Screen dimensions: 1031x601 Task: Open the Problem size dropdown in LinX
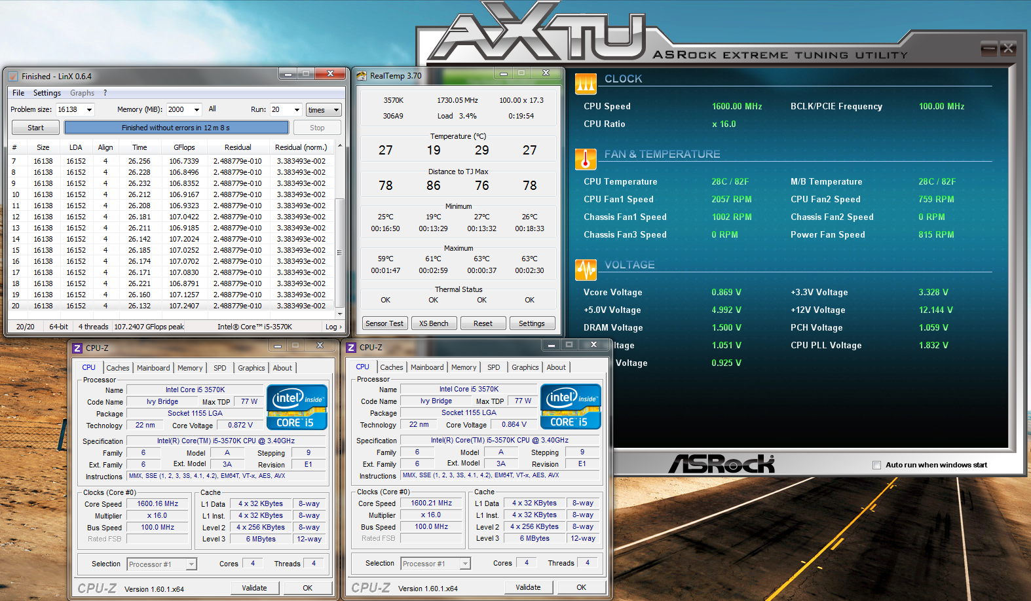coord(89,110)
